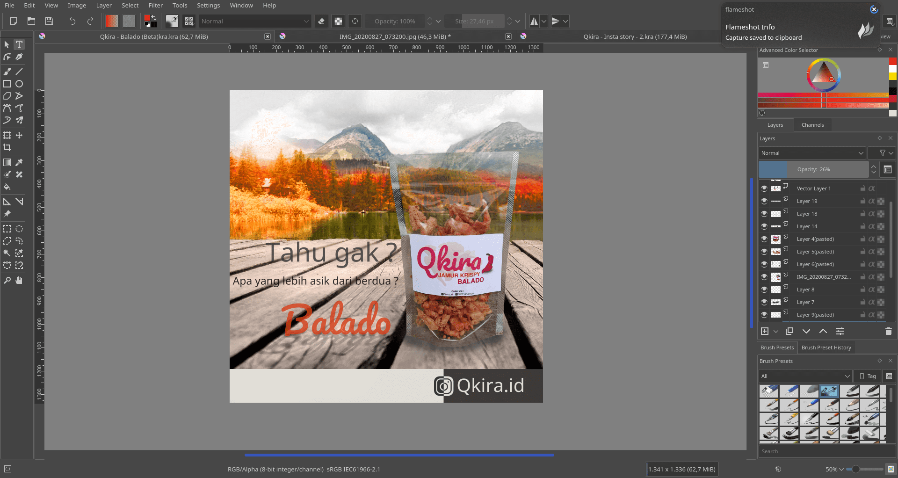Switch to IMG_20200827_073200.jpg document tab
The width and height of the screenshot is (898, 478).
click(x=395, y=36)
